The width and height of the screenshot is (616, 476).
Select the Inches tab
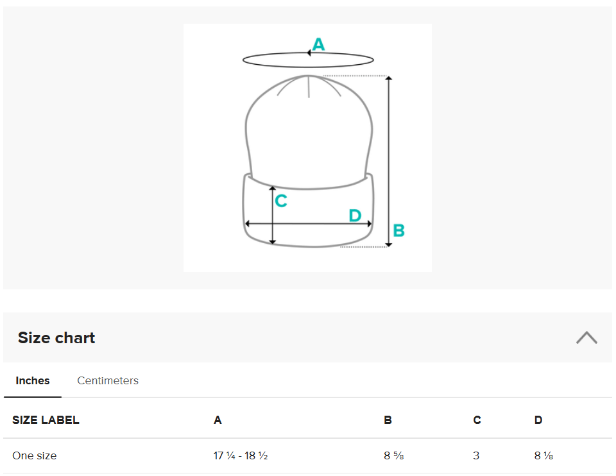click(33, 380)
